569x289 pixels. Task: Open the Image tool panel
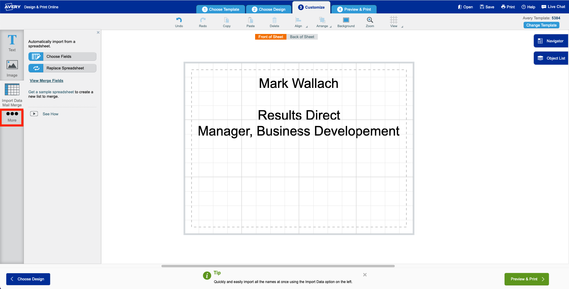(x=12, y=69)
